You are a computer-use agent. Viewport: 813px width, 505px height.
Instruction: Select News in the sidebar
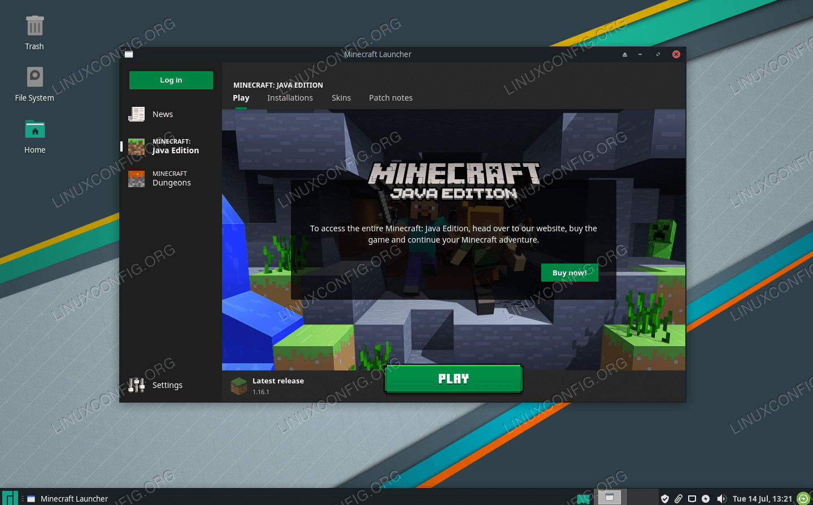coord(163,114)
